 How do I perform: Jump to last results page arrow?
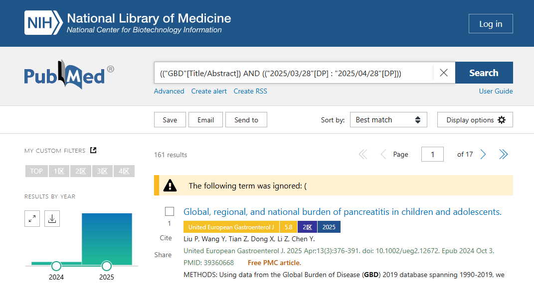[504, 154]
